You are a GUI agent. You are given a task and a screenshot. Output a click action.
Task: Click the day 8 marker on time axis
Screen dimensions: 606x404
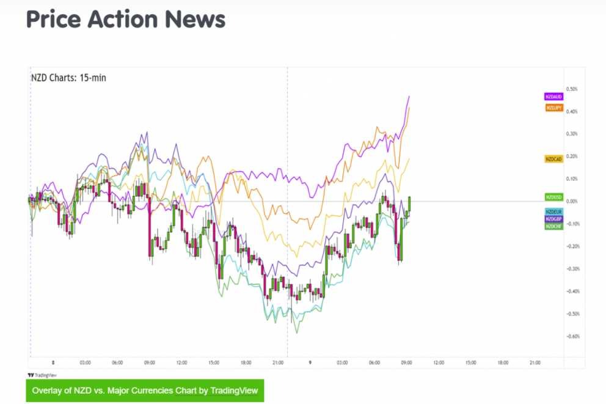(x=53, y=362)
